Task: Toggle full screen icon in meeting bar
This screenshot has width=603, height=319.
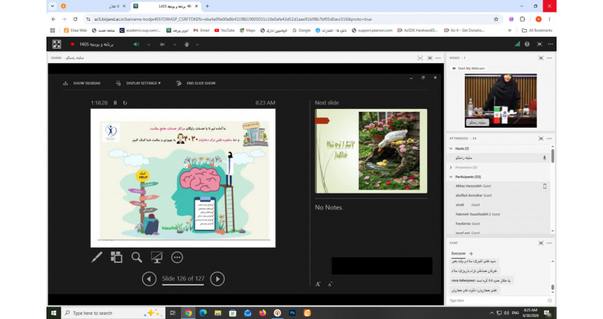Action: point(539,44)
